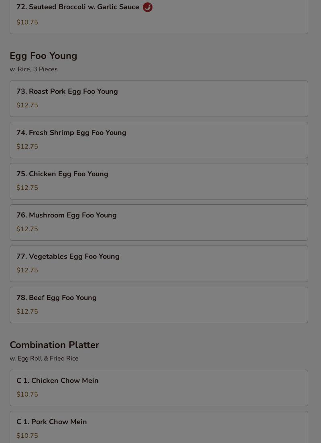
Task: Click the $10.75 price under Sauteed Broccoli
Action: [x=27, y=22]
